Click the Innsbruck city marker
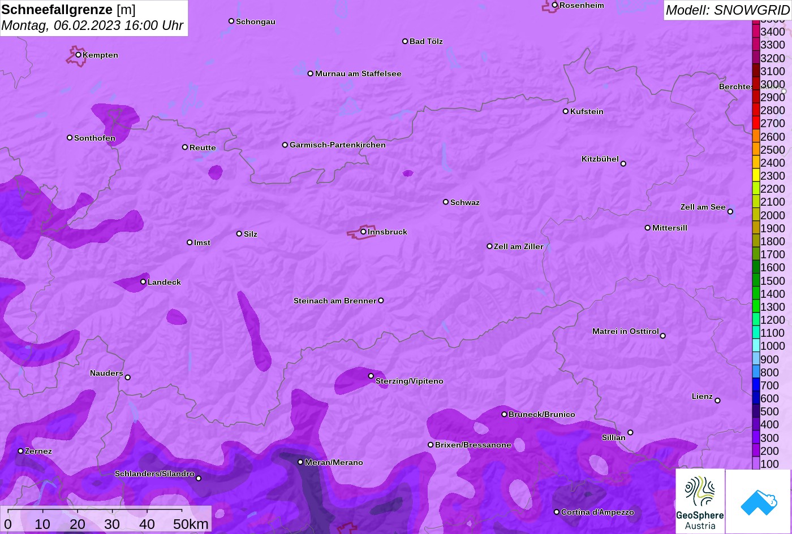792x534 pixels. (363, 232)
